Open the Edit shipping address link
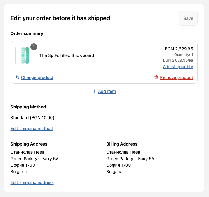Image resolution: width=209 pixels, height=197 pixels. [32, 182]
